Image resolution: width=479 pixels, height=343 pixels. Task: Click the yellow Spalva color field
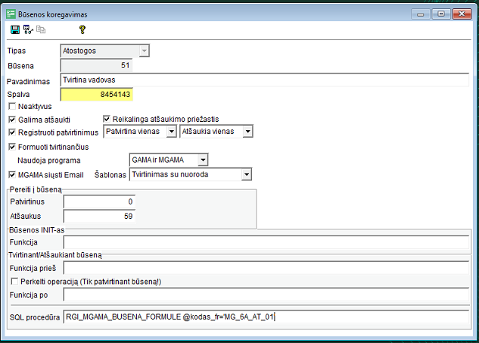coord(98,95)
